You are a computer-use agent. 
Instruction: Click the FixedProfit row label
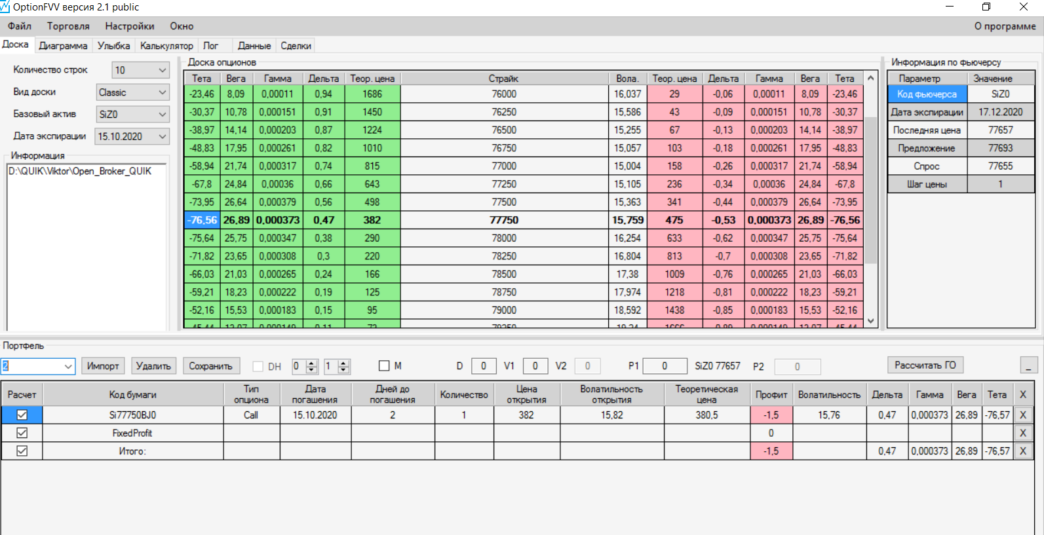tap(132, 434)
